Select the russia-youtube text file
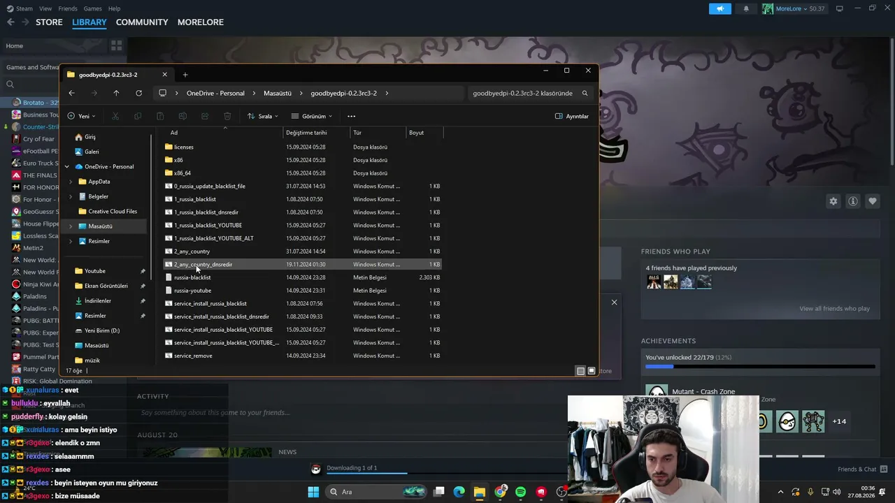The image size is (895, 503). click(302, 291)
